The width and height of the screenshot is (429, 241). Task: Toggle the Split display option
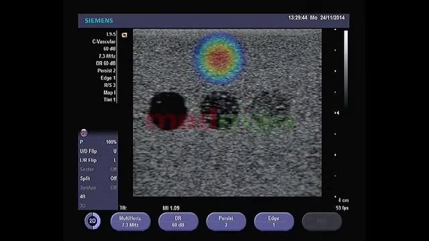(x=98, y=179)
